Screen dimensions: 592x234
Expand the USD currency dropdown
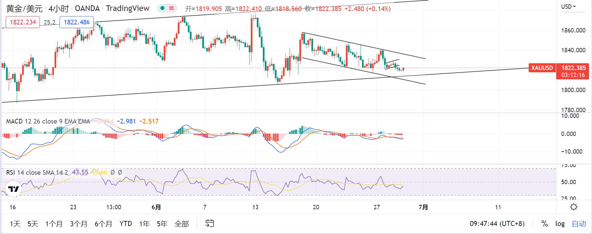(569, 6)
